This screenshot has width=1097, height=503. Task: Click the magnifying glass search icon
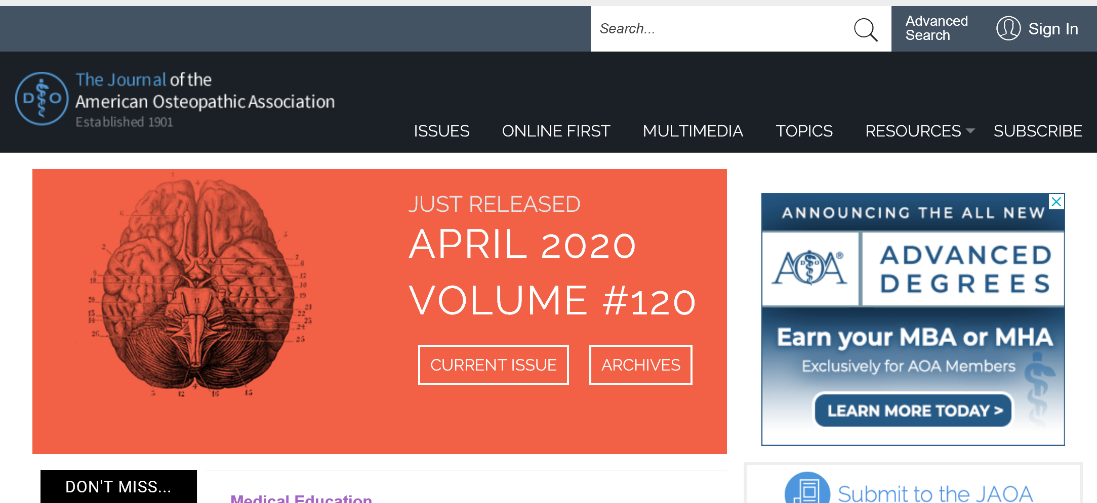[x=866, y=29]
